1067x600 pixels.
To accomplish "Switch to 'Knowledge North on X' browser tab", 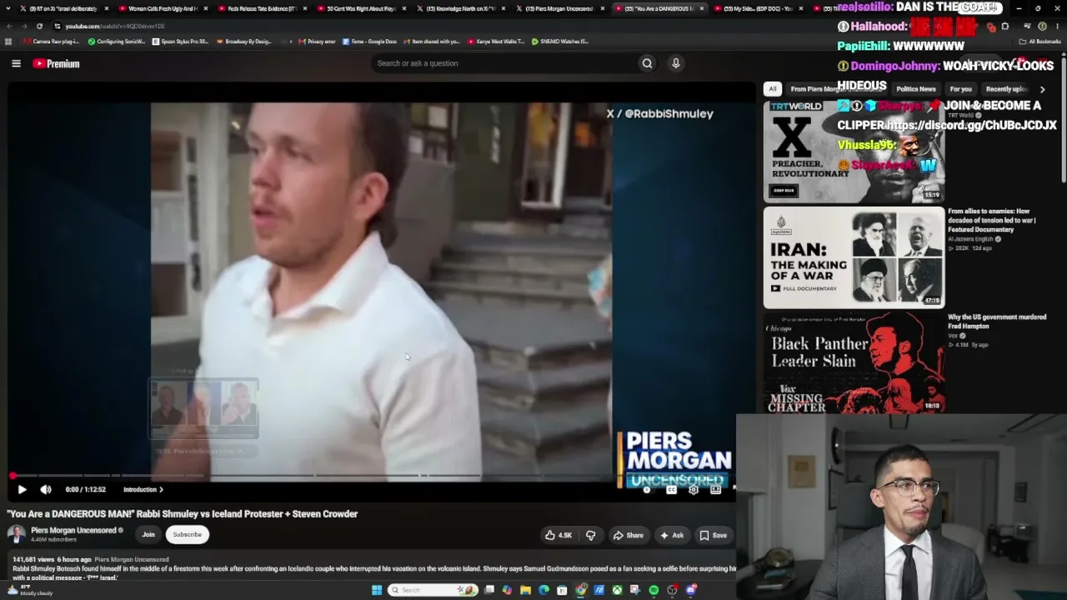I will click(460, 8).
